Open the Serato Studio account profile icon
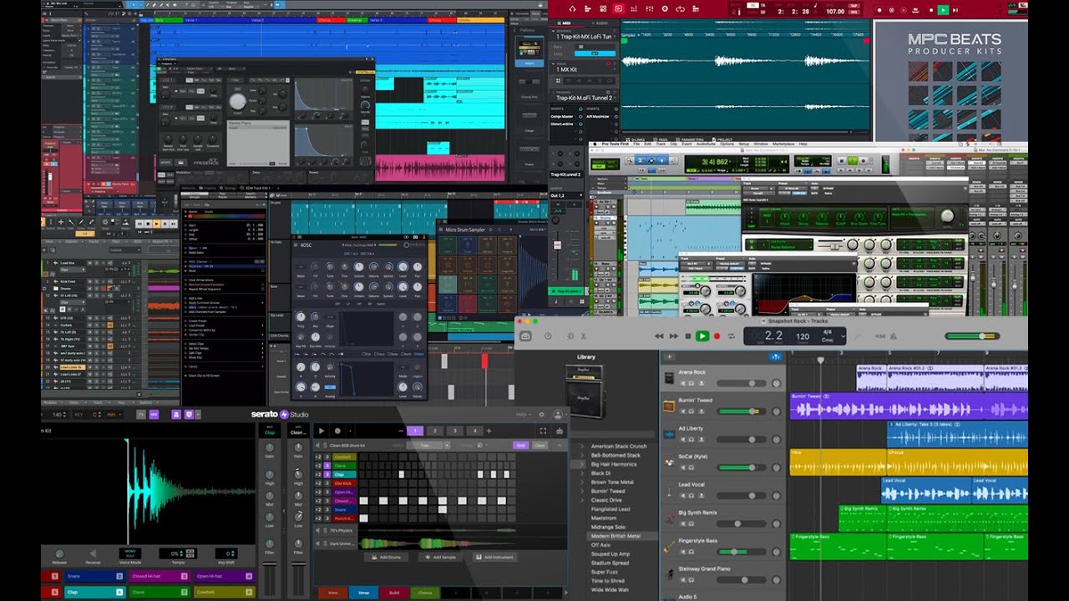 [x=558, y=414]
